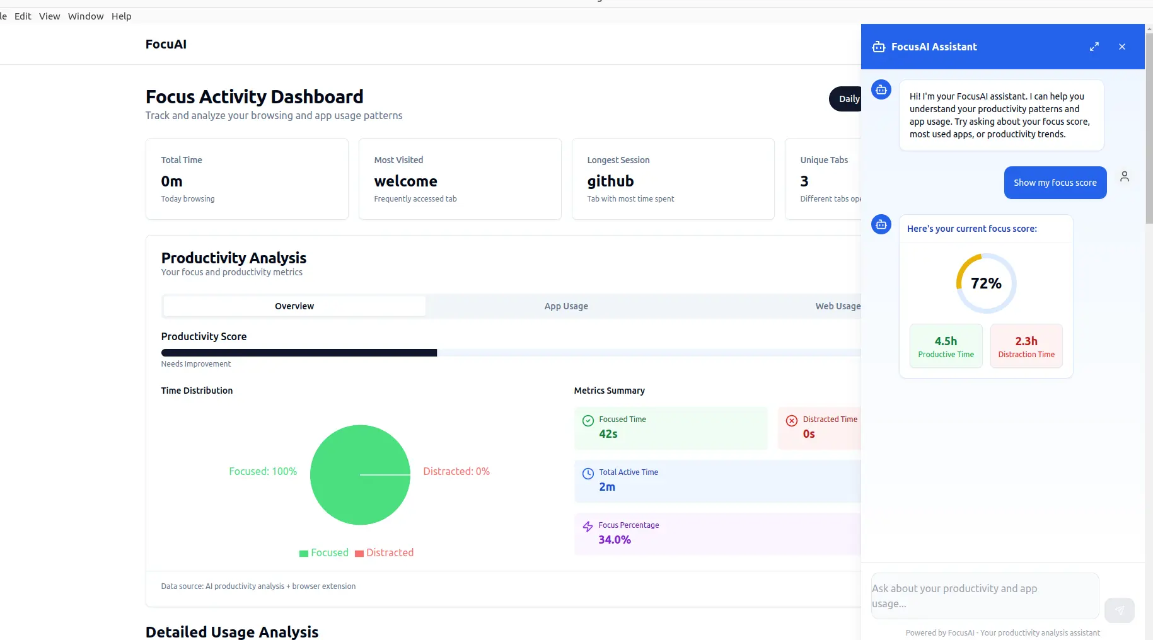
Task: Click the clock icon on Total Active Time
Action: [588, 473]
